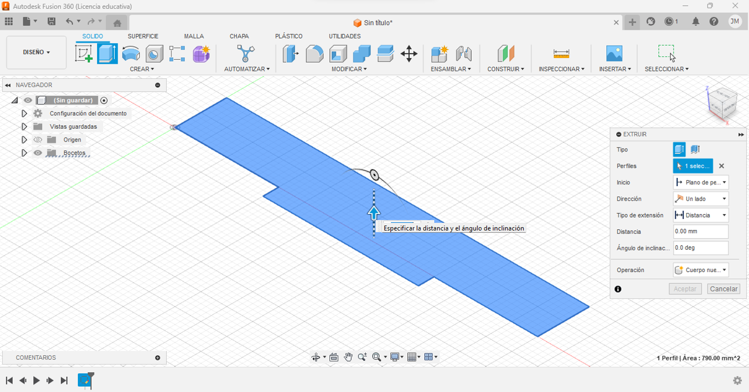Image resolution: width=749 pixels, height=392 pixels.
Task: Open the CREAR dropdown menu
Action: [142, 69]
